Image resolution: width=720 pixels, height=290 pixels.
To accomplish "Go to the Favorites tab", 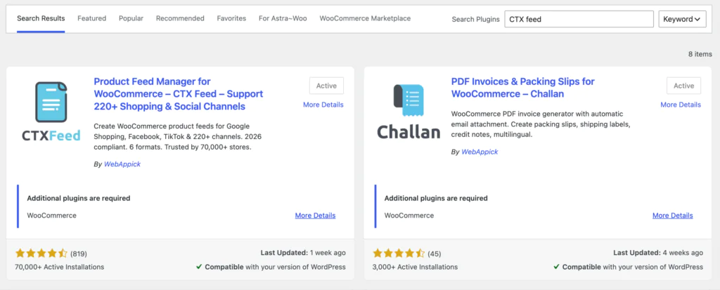I will (x=231, y=18).
